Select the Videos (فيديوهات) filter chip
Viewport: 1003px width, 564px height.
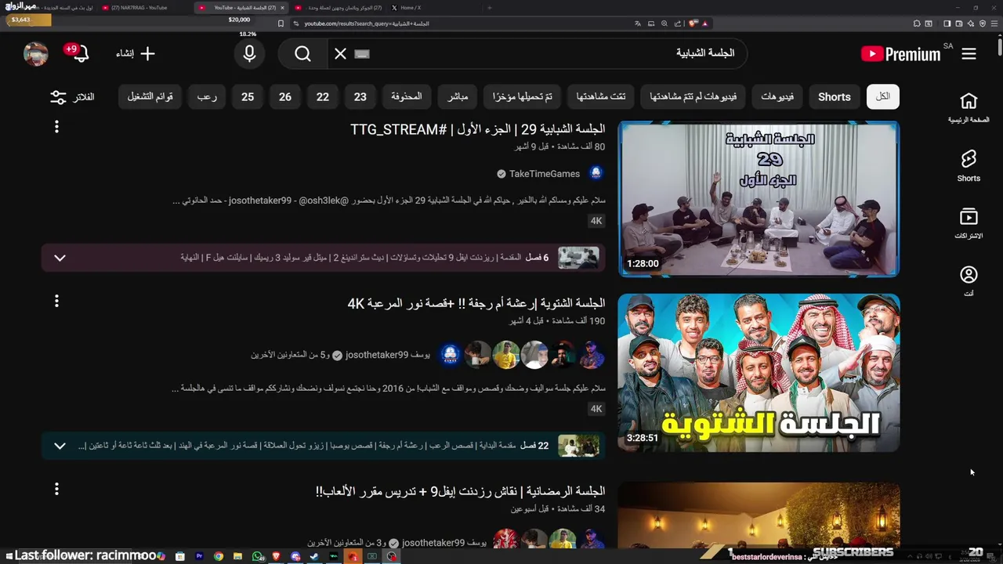(x=777, y=97)
